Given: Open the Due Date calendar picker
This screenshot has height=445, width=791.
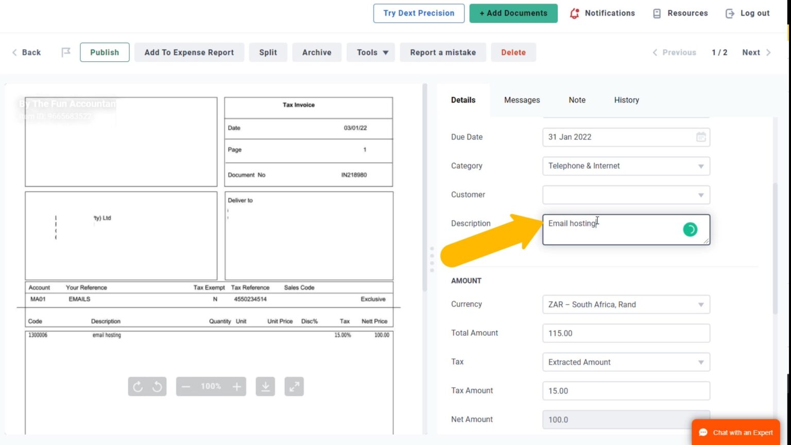Looking at the screenshot, I should (x=701, y=137).
